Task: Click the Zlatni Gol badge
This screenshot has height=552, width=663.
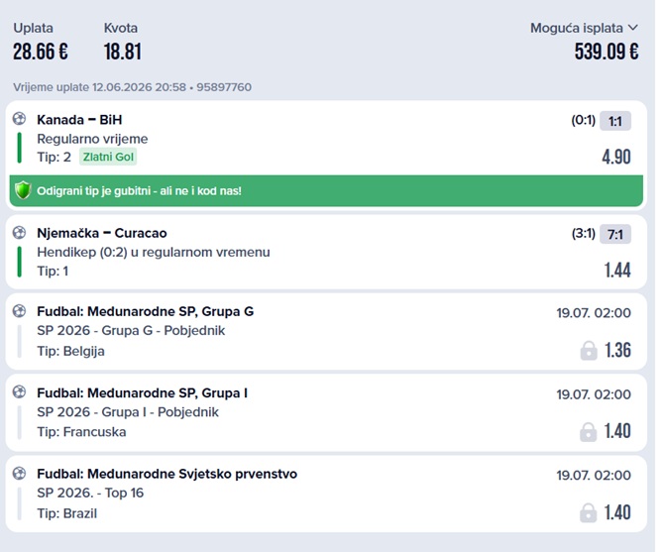Action: (108, 157)
